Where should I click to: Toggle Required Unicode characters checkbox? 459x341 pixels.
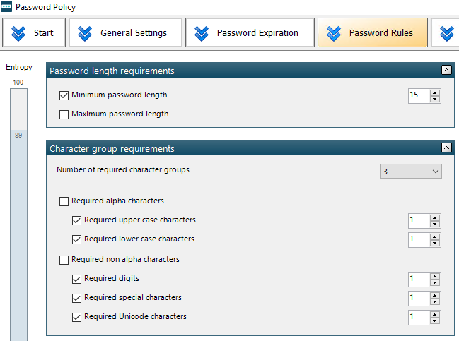[76, 317]
